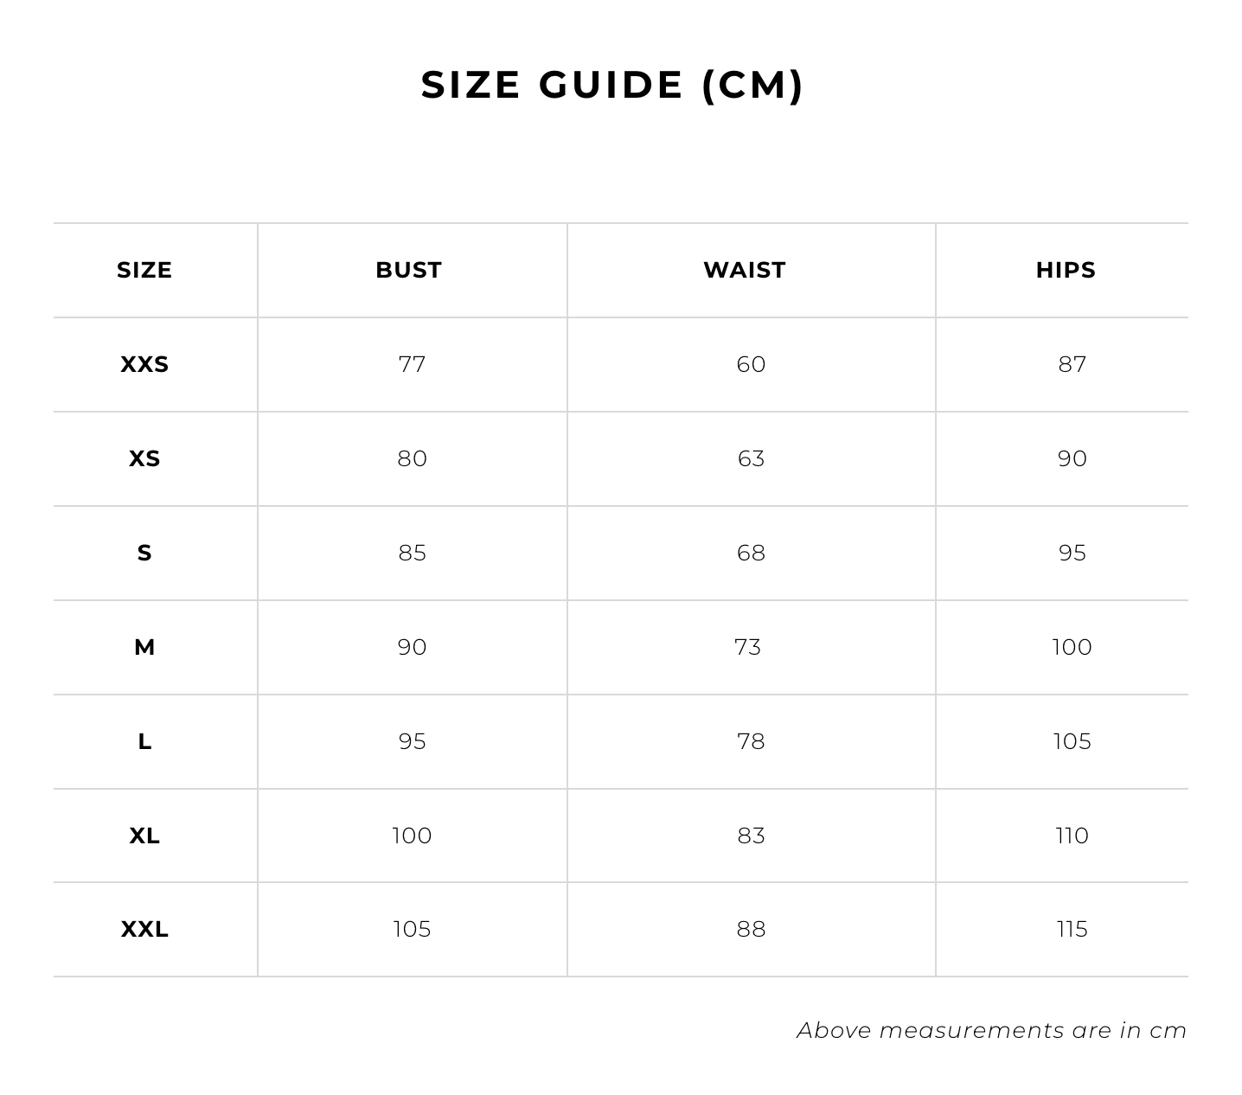Select the M size row label
The height and width of the screenshot is (1095, 1242).
[144, 647]
